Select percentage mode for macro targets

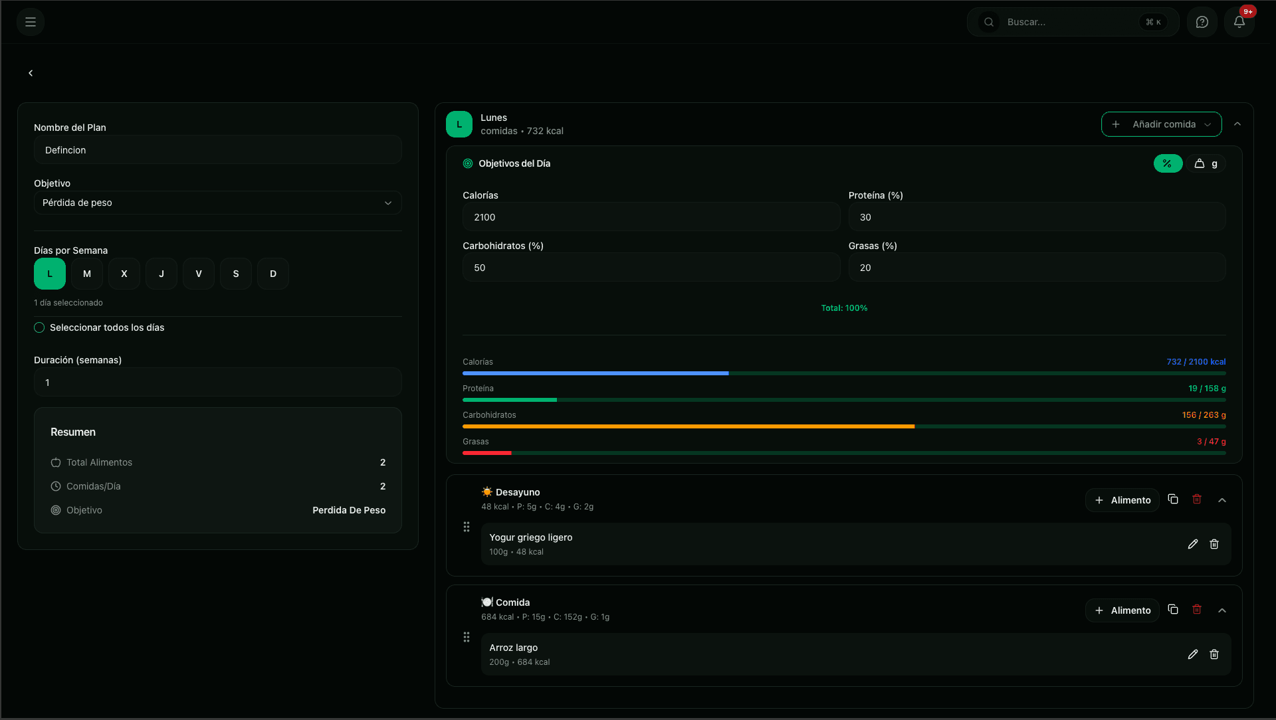point(1167,163)
